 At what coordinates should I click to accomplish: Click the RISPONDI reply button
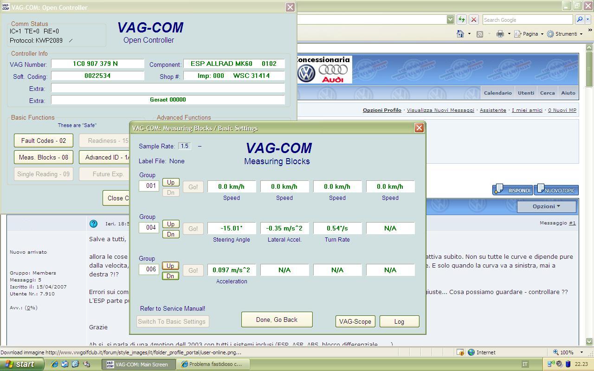point(512,190)
